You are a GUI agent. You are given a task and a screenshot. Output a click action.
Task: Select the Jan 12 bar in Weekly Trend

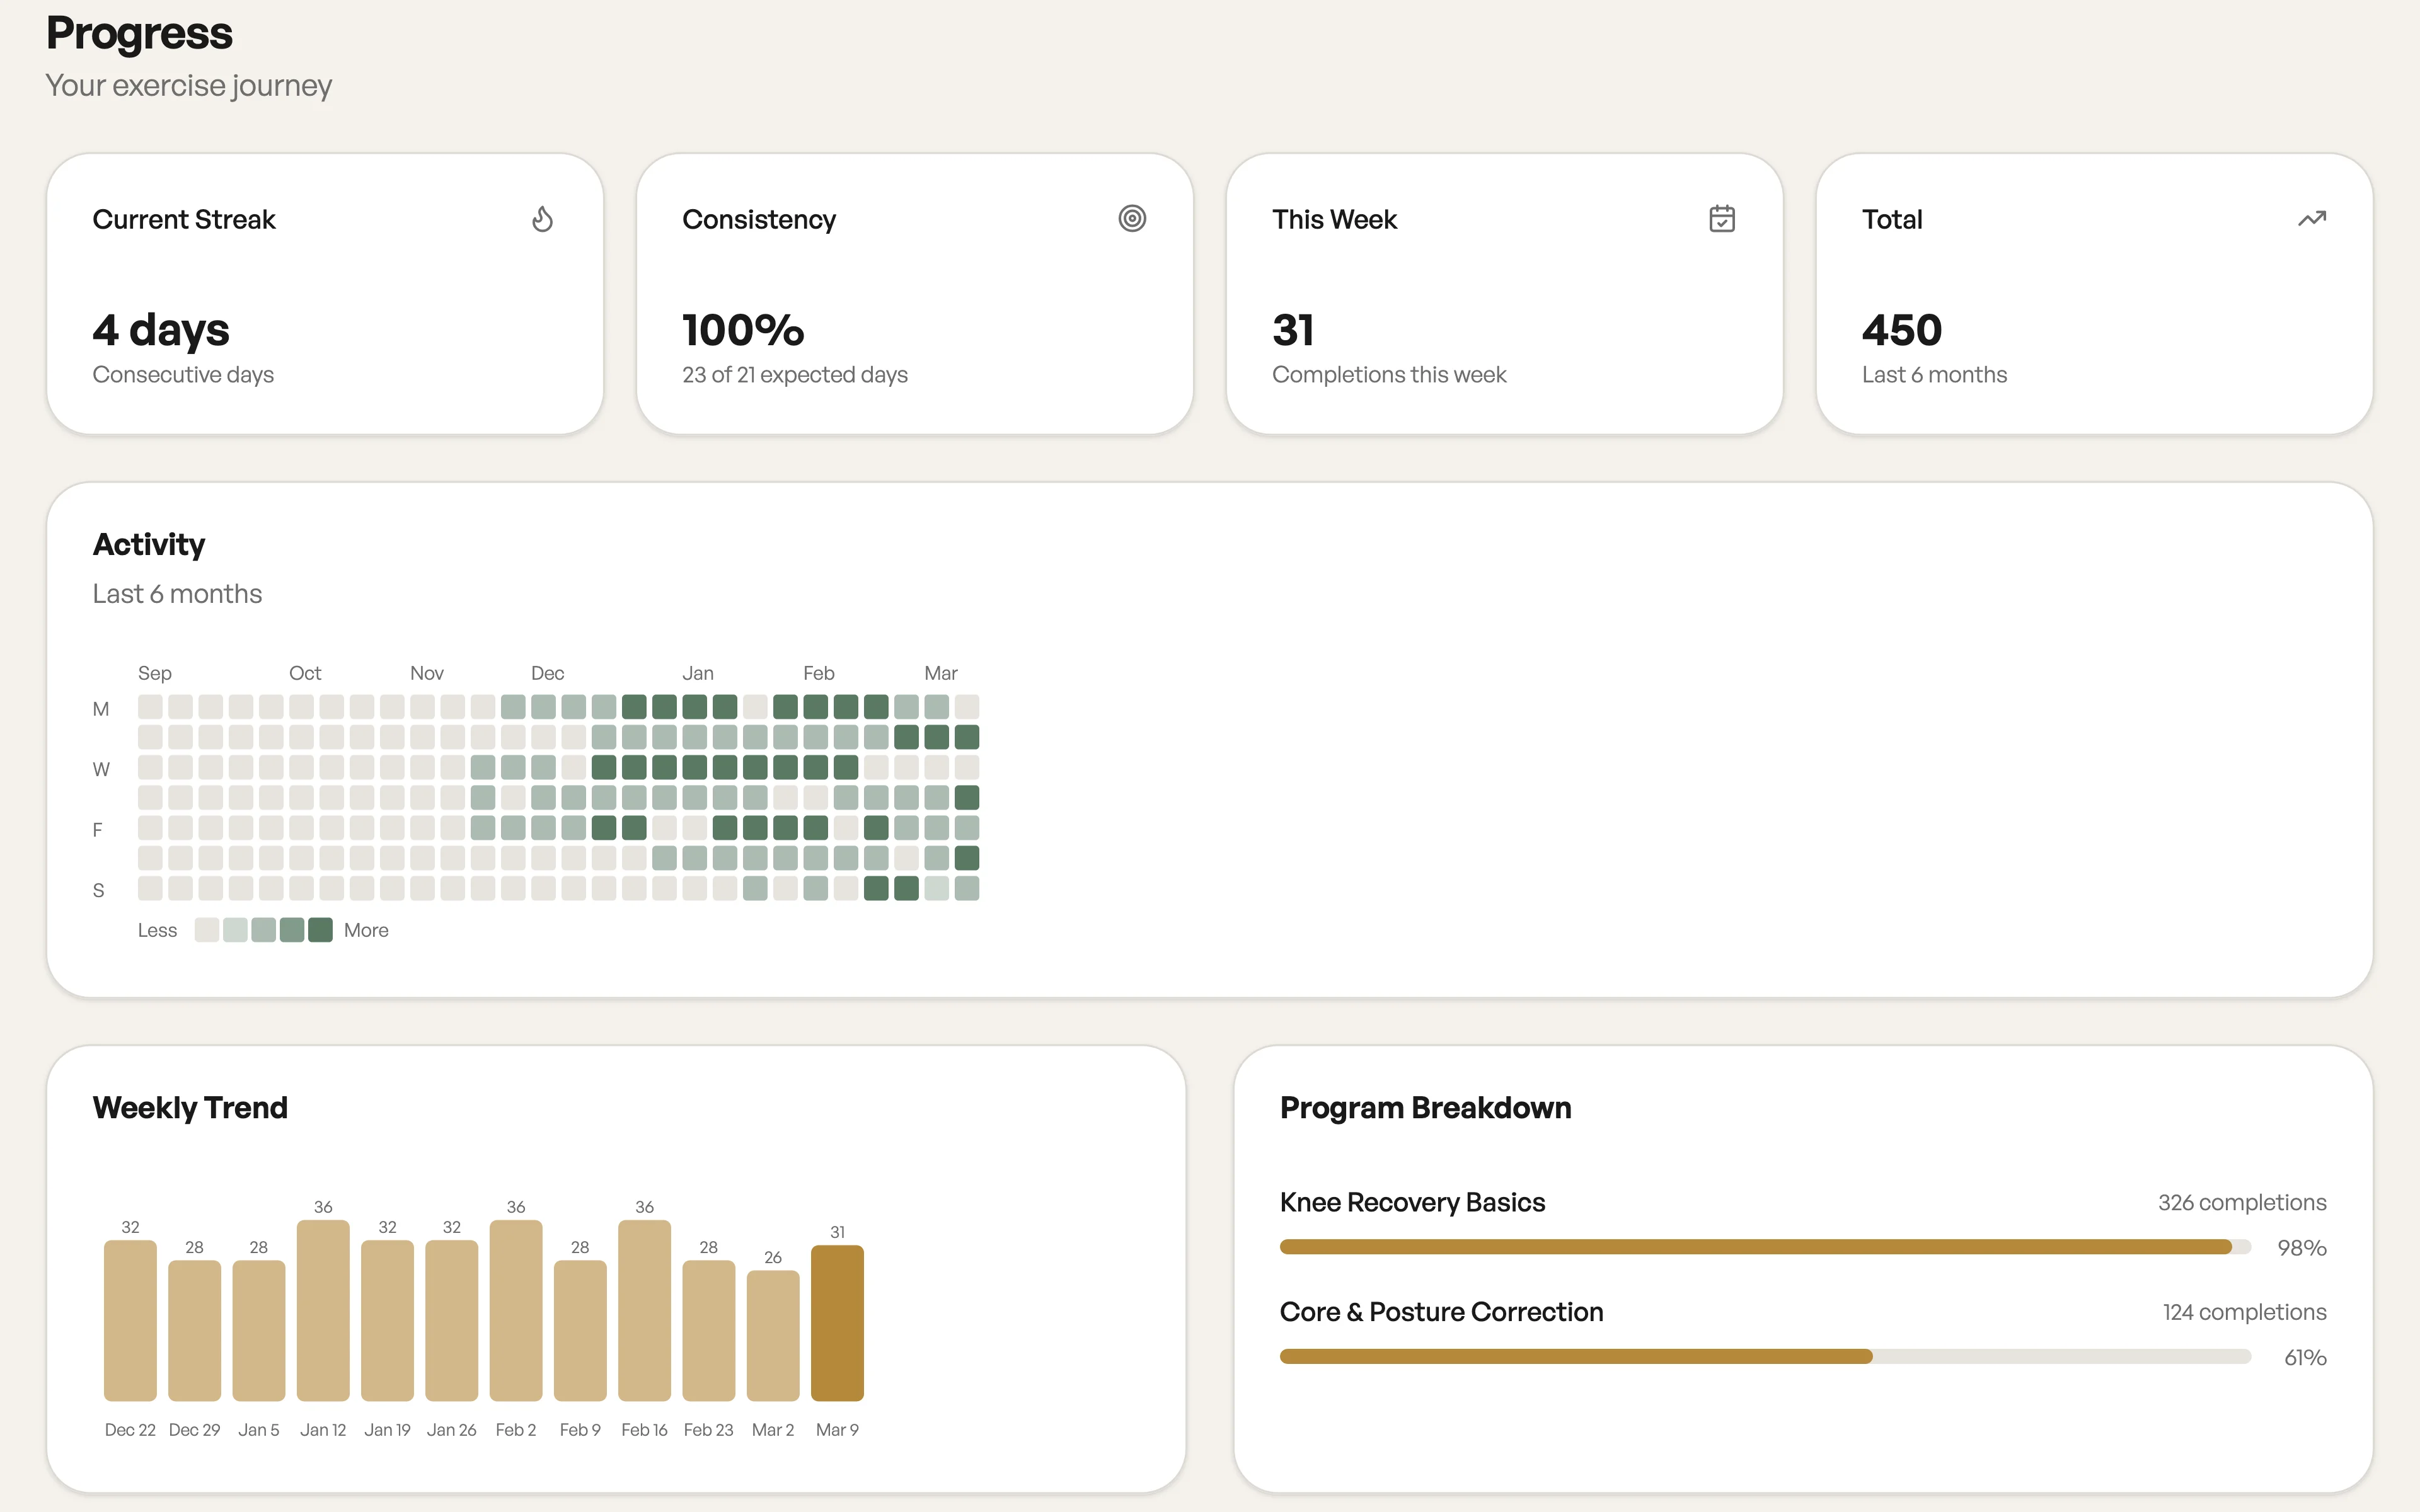(x=323, y=1310)
